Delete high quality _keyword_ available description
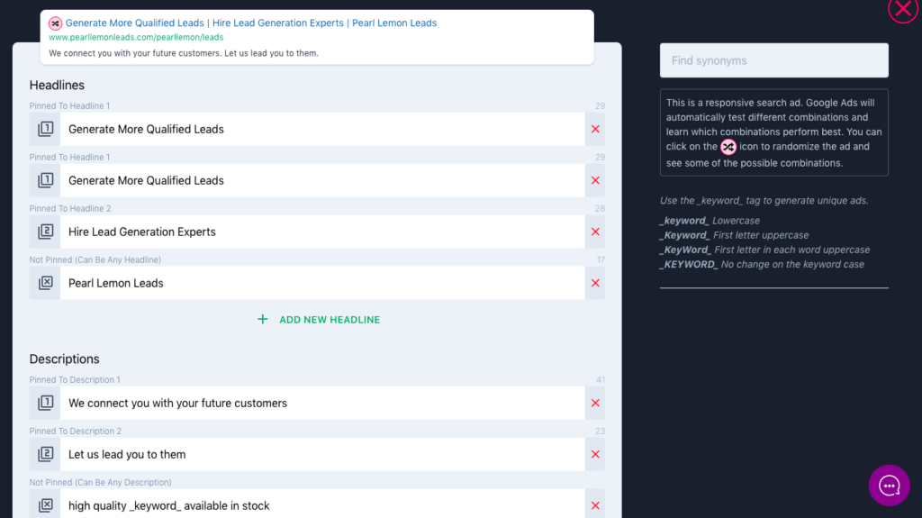922x518 pixels. pos(595,505)
